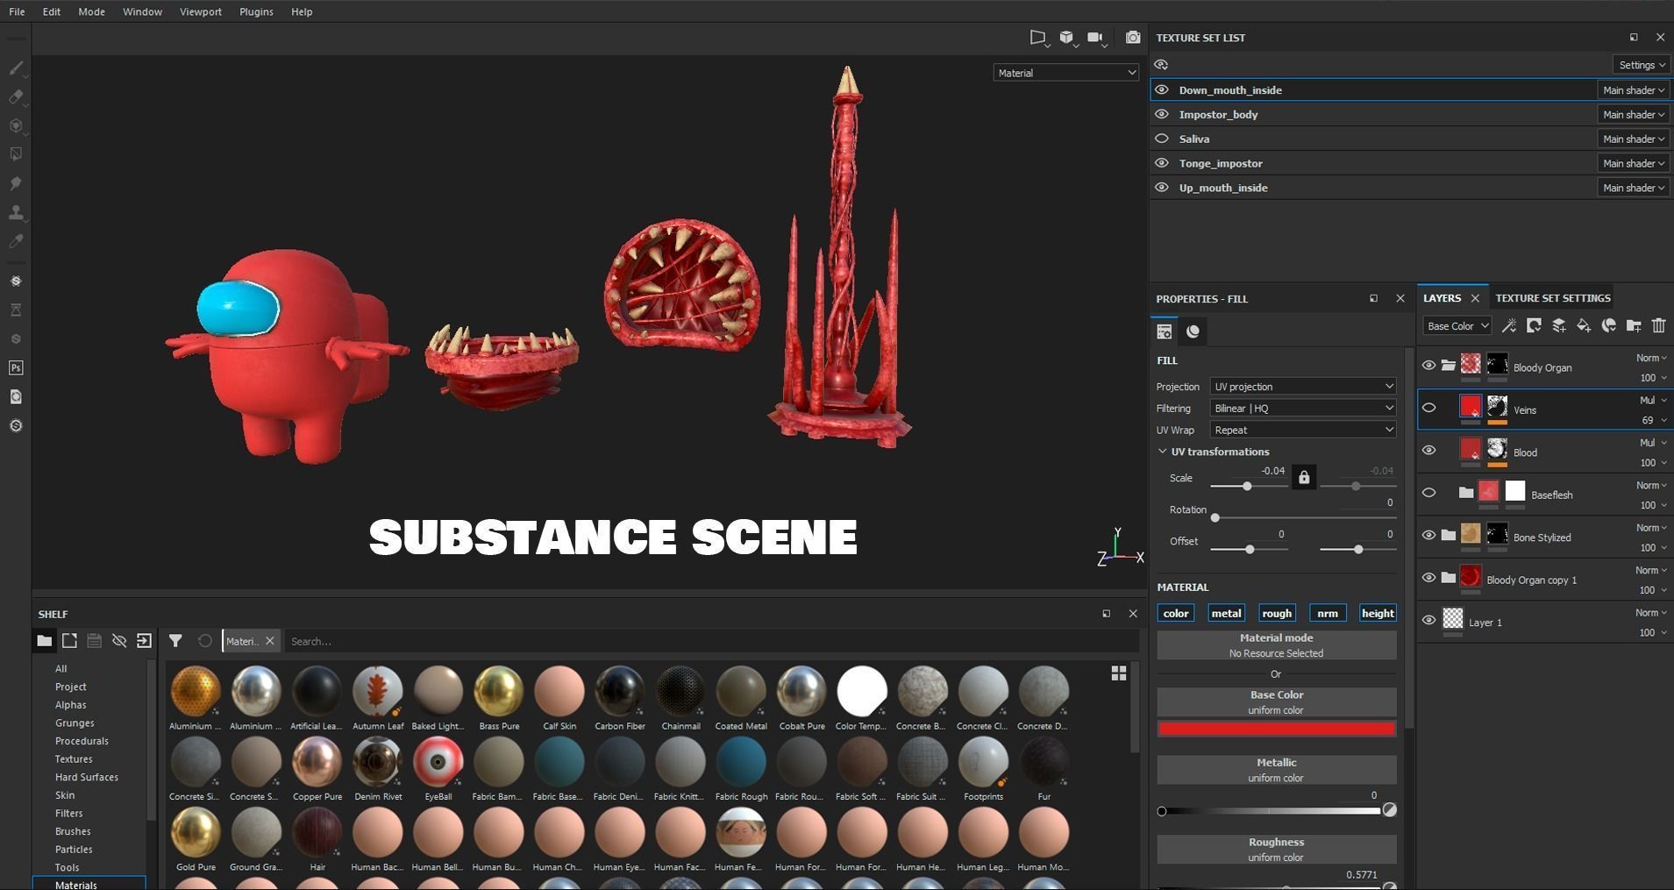Open the File menu

pos(17,11)
